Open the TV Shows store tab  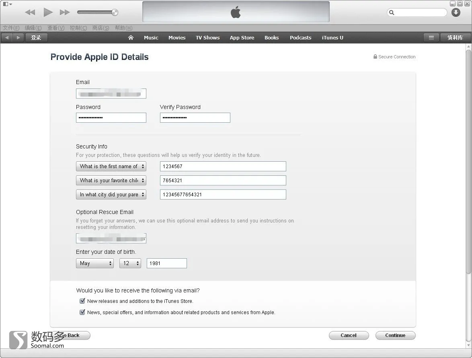tap(208, 38)
